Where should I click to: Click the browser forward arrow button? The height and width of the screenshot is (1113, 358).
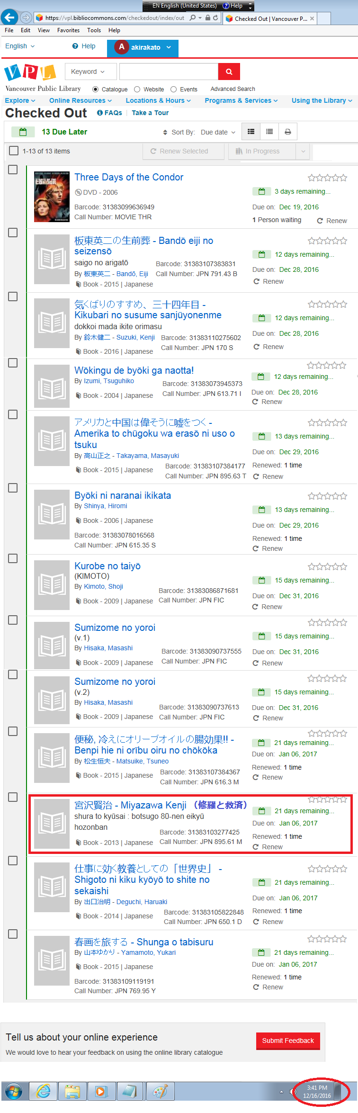click(x=26, y=18)
